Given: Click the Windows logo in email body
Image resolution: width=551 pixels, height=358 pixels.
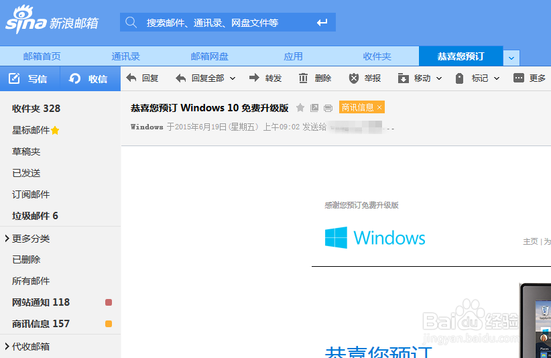Looking at the screenshot, I should (x=375, y=237).
